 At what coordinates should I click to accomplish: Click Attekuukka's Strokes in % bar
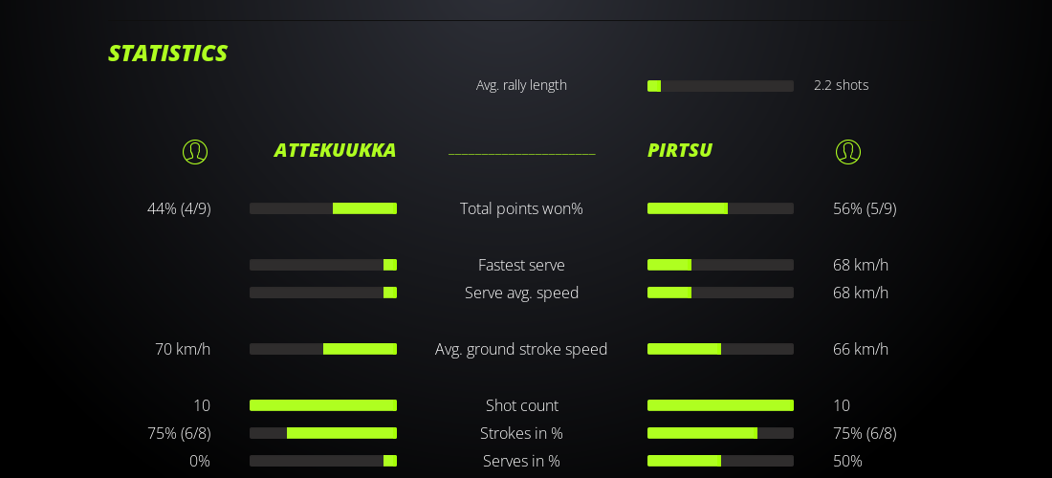[323, 433]
